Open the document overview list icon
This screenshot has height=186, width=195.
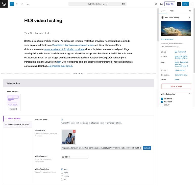[x=27, y=4]
